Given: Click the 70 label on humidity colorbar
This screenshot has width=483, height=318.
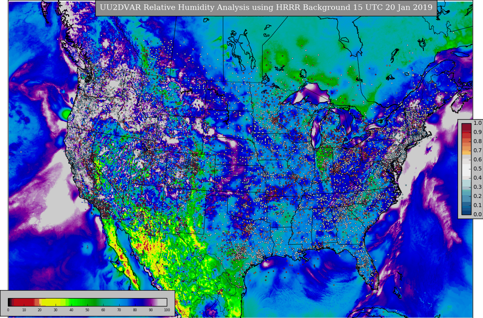Looking at the screenshot, I should coord(119,310).
